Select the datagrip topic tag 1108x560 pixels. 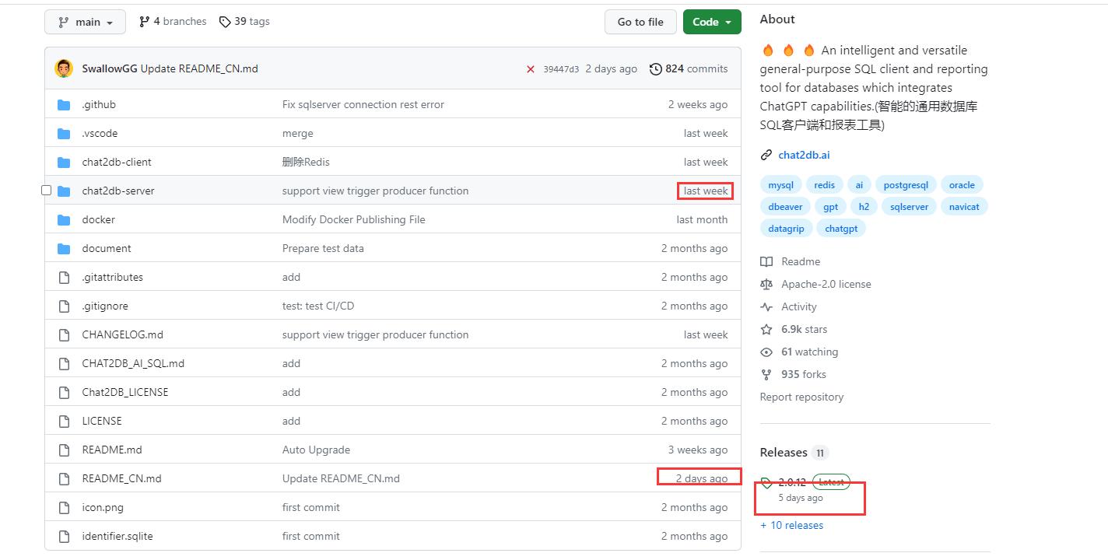click(x=786, y=229)
